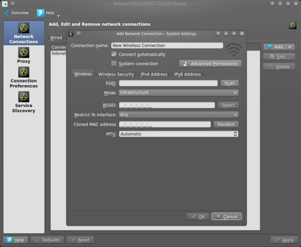Image resolution: width=301 pixels, height=247 pixels.
Task: Click the Select button for BSSID
Action: [228, 105]
